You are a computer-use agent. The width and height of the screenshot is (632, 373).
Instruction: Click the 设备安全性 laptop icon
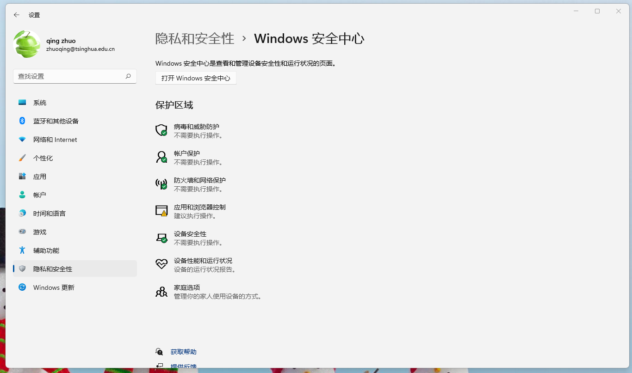tap(161, 238)
